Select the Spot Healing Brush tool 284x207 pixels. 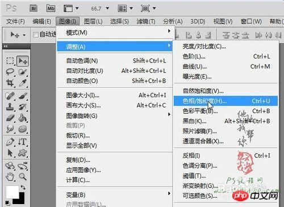[x=10, y=96]
